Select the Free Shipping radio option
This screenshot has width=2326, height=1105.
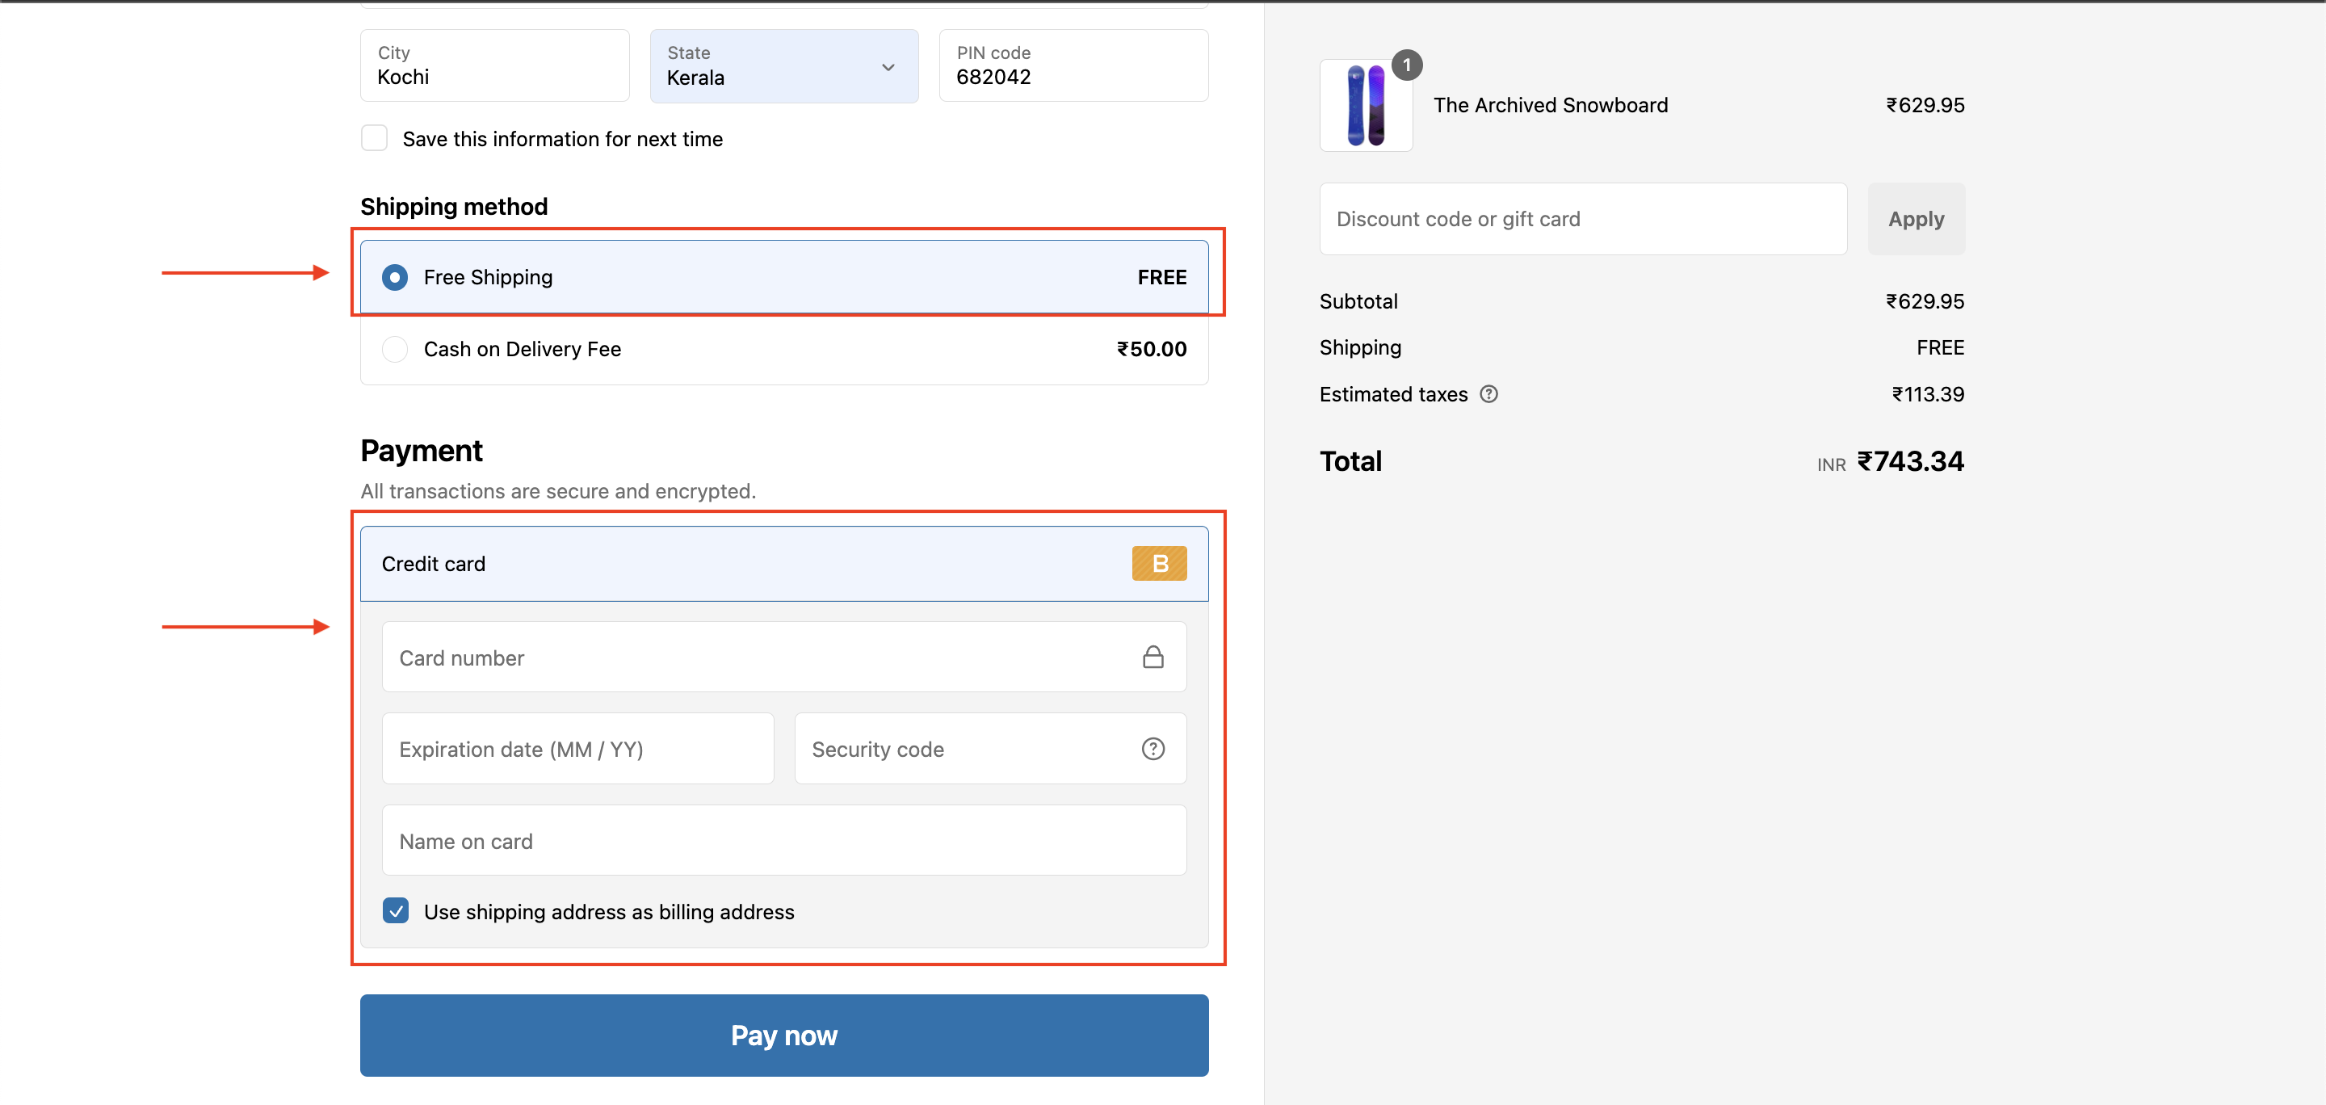395,277
